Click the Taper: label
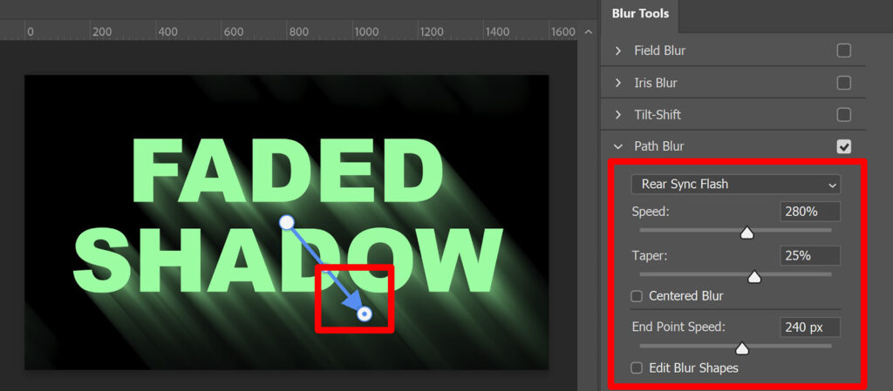This screenshot has width=893, height=391. coord(649,256)
